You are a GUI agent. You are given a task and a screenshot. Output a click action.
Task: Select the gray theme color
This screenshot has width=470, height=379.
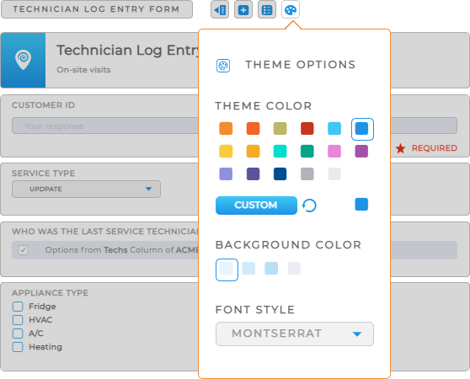pos(307,173)
